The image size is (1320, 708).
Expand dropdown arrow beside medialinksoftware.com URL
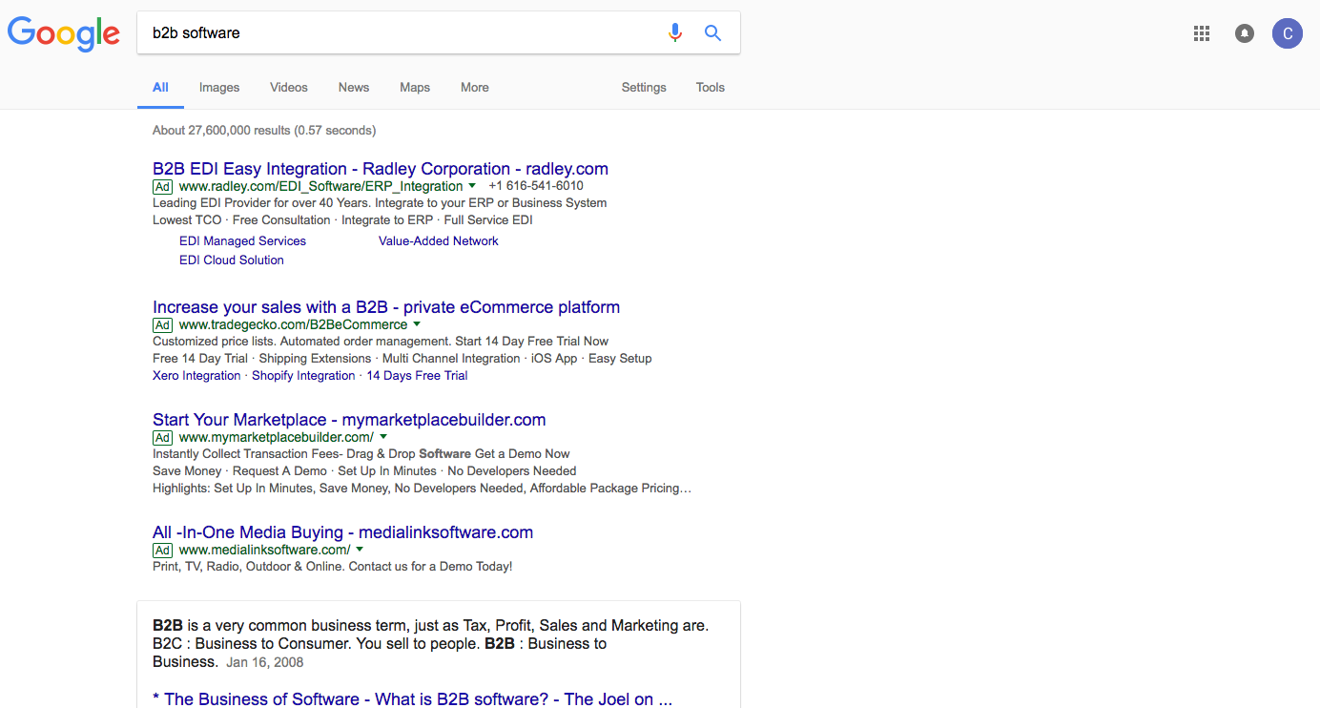[360, 550]
